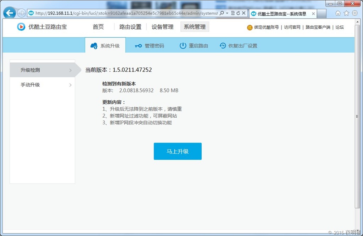Click the 绑定优酷账号 link

coord(266,27)
